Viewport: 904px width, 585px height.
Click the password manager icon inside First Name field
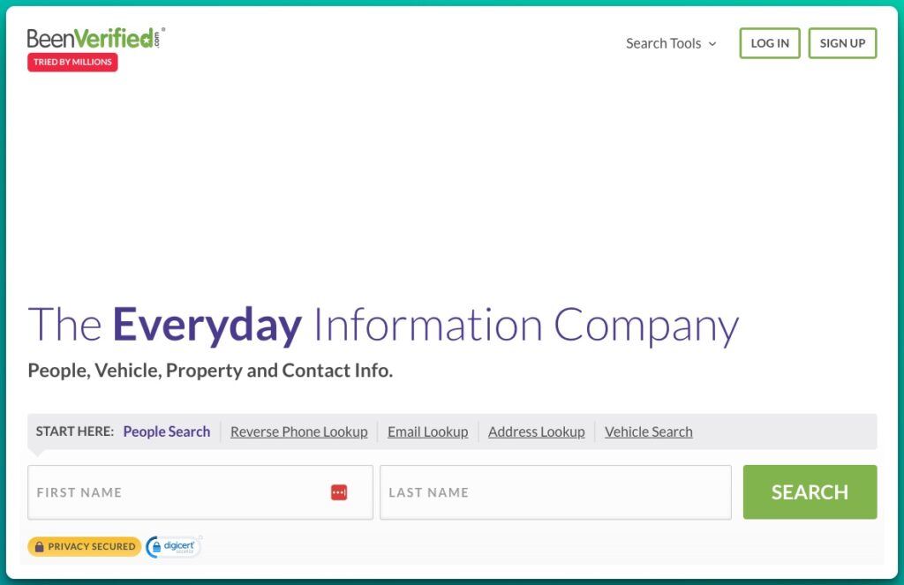pyautogui.click(x=339, y=491)
